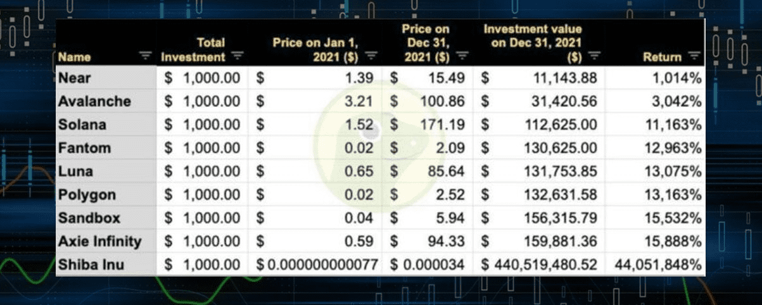
Task: Open the Total Investment column filter
Action: click(x=238, y=57)
